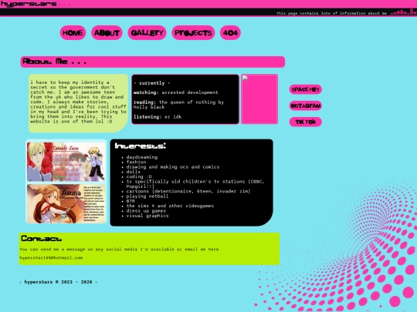Open the TIK TOK social button

tap(306, 122)
